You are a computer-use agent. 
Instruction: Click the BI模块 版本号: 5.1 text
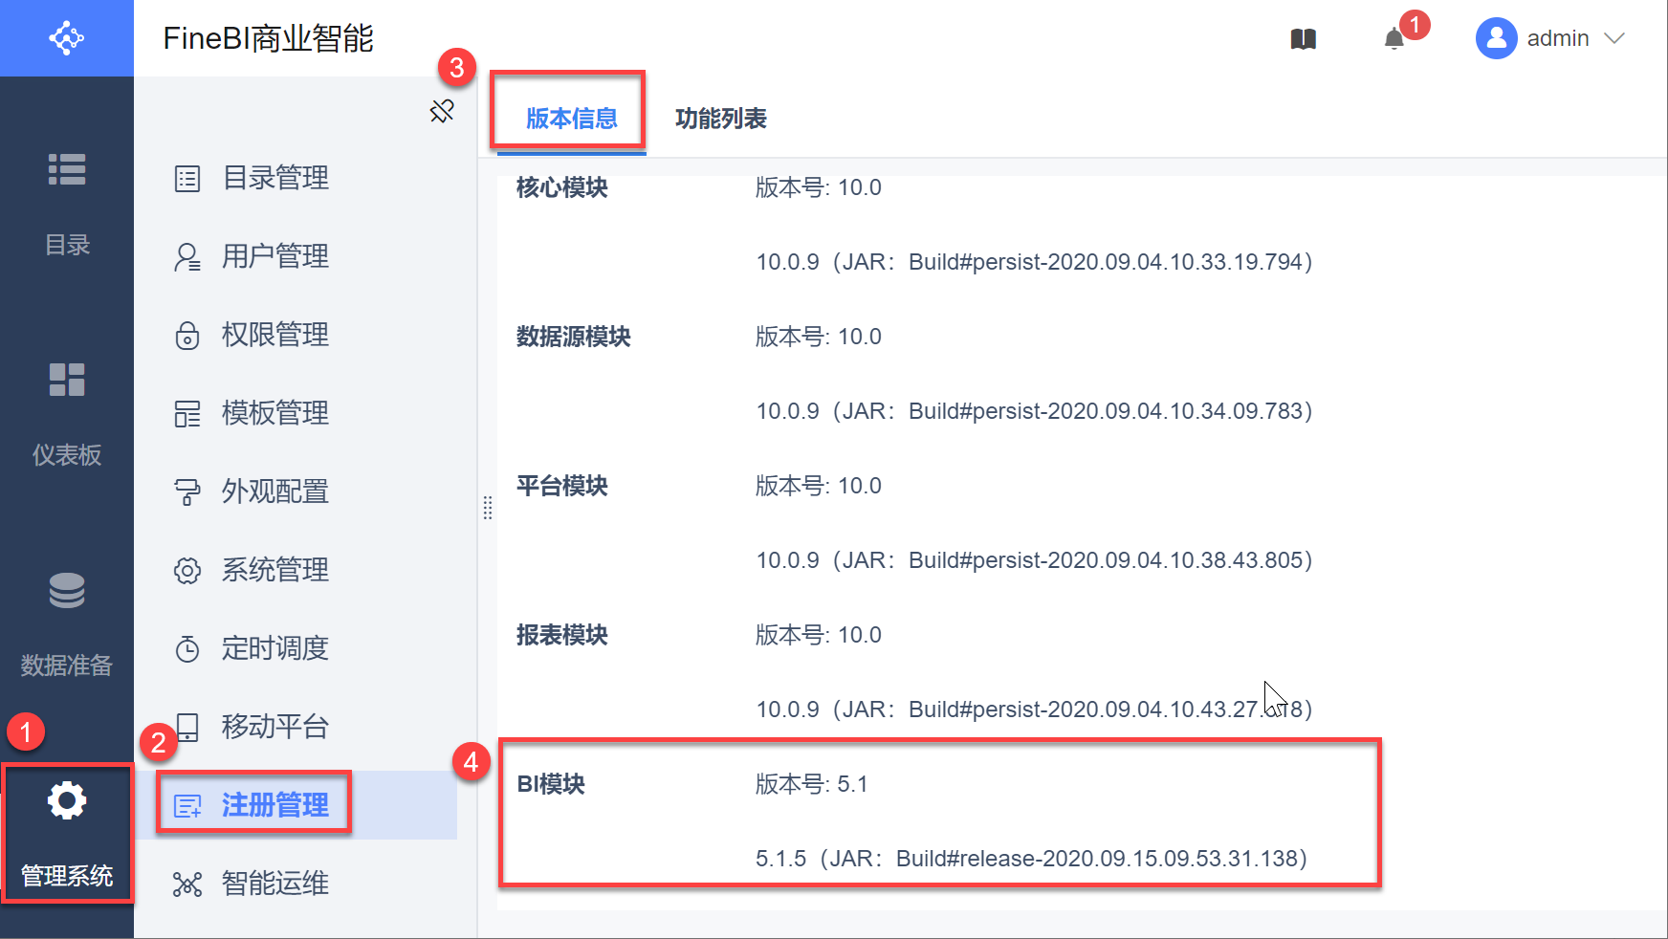(x=812, y=784)
